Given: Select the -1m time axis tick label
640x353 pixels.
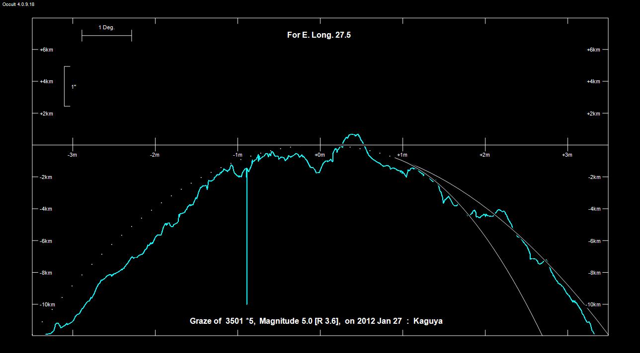Looking at the screenshot, I should (238, 155).
